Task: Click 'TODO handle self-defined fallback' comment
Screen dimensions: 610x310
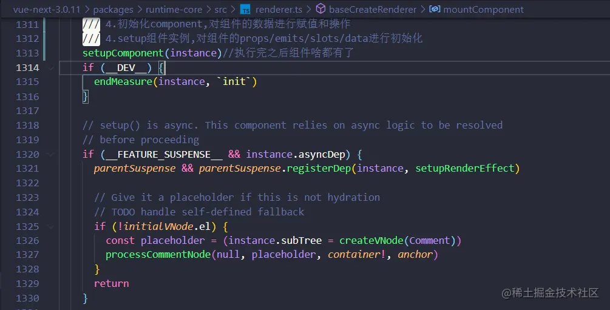Action: coord(199,212)
